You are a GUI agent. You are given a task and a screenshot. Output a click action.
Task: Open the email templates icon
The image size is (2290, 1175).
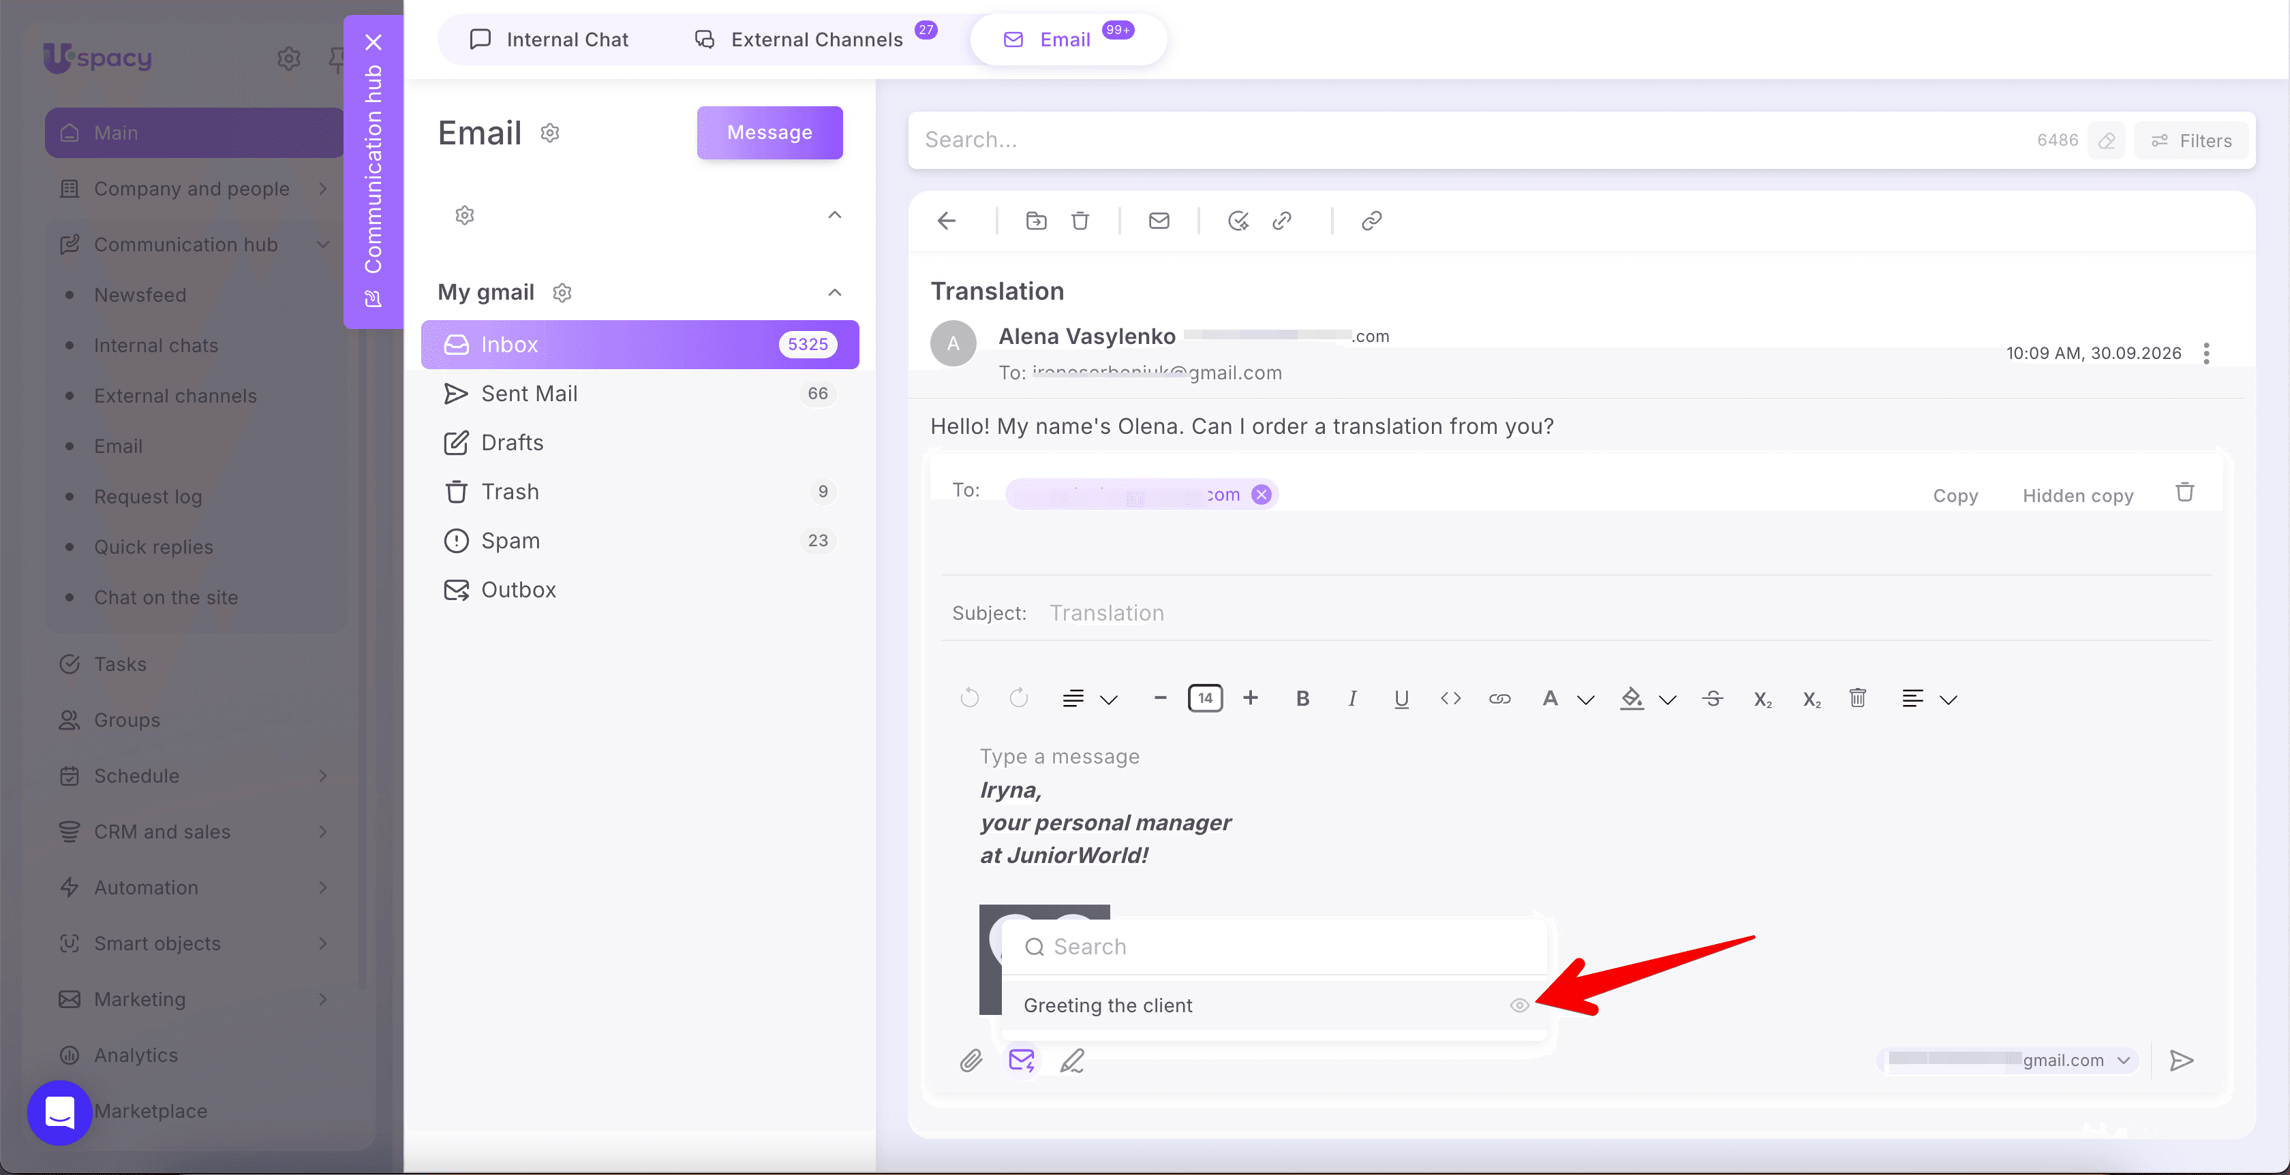pyautogui.click(x=1022, y=1059)
